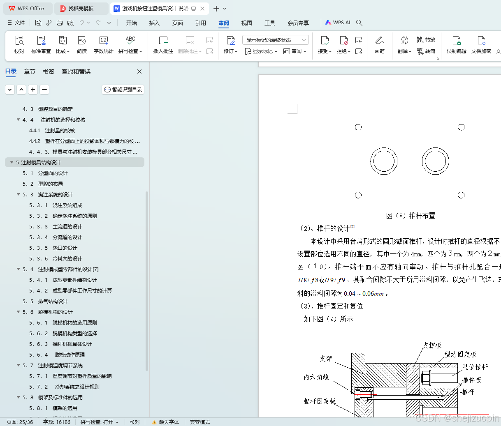
Task: Collapse the 5.3 浇注系统的设计 node
Action: click(18, 194)
